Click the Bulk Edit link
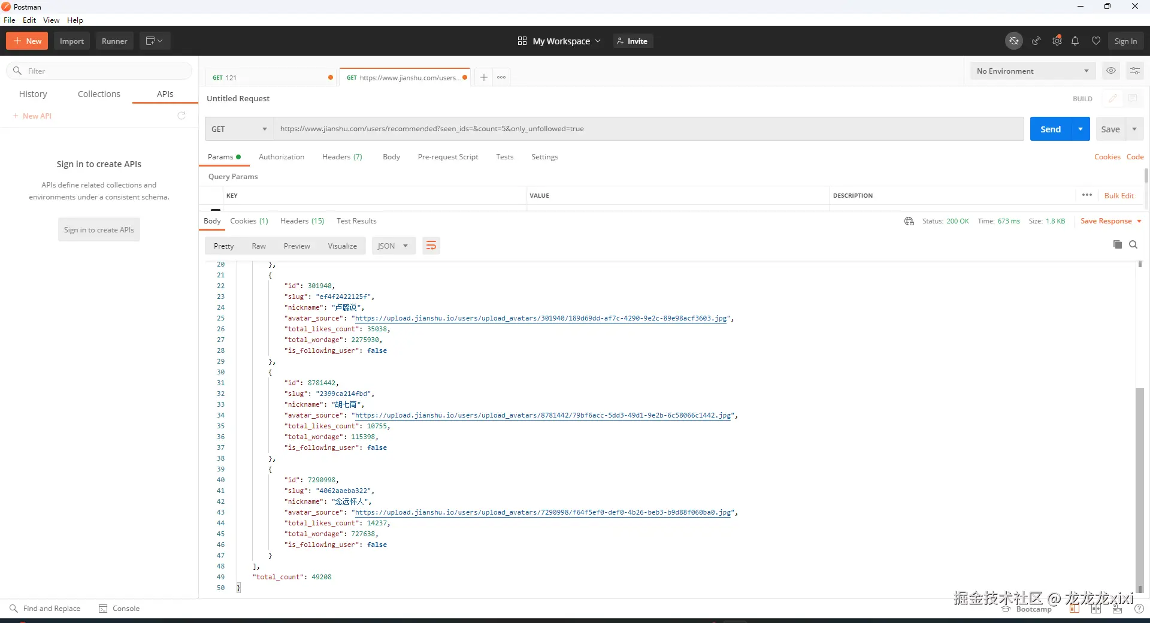The width and height of the screenshot is (1150, 623). (1119, 196)
